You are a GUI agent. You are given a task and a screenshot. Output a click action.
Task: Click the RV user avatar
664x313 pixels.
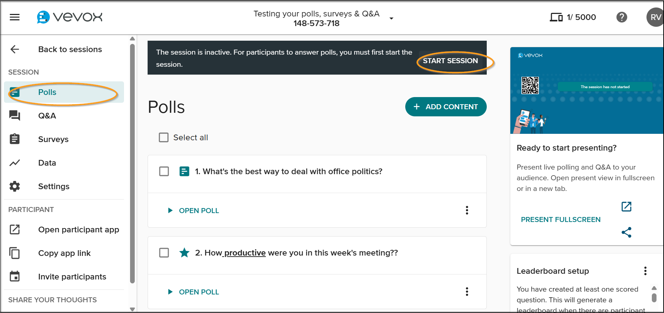[655, 17]
